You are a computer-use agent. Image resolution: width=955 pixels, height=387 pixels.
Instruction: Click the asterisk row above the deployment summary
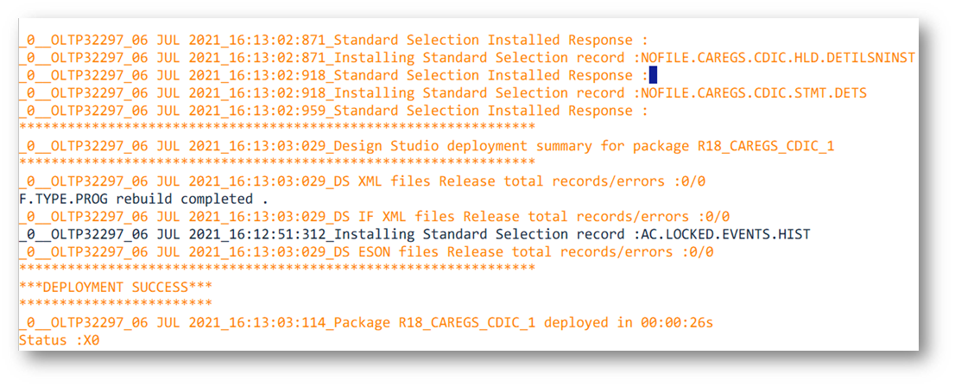click(x=276, y=128)
